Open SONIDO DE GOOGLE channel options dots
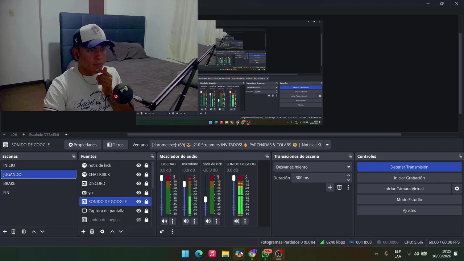This screenshot has height=261, width=464. 245,221
